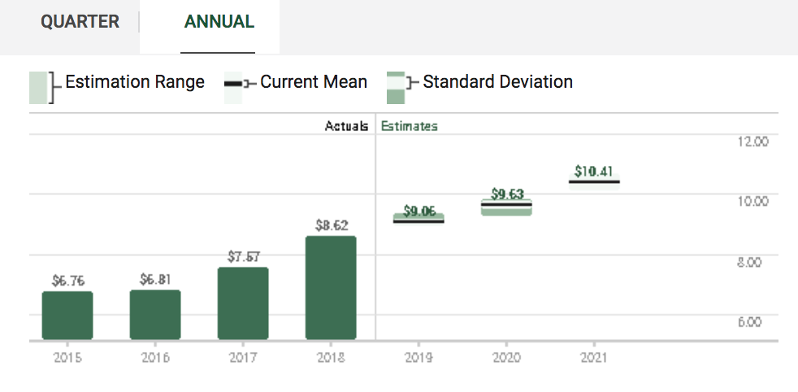Click the Current Mean legend label

(314, 82)
